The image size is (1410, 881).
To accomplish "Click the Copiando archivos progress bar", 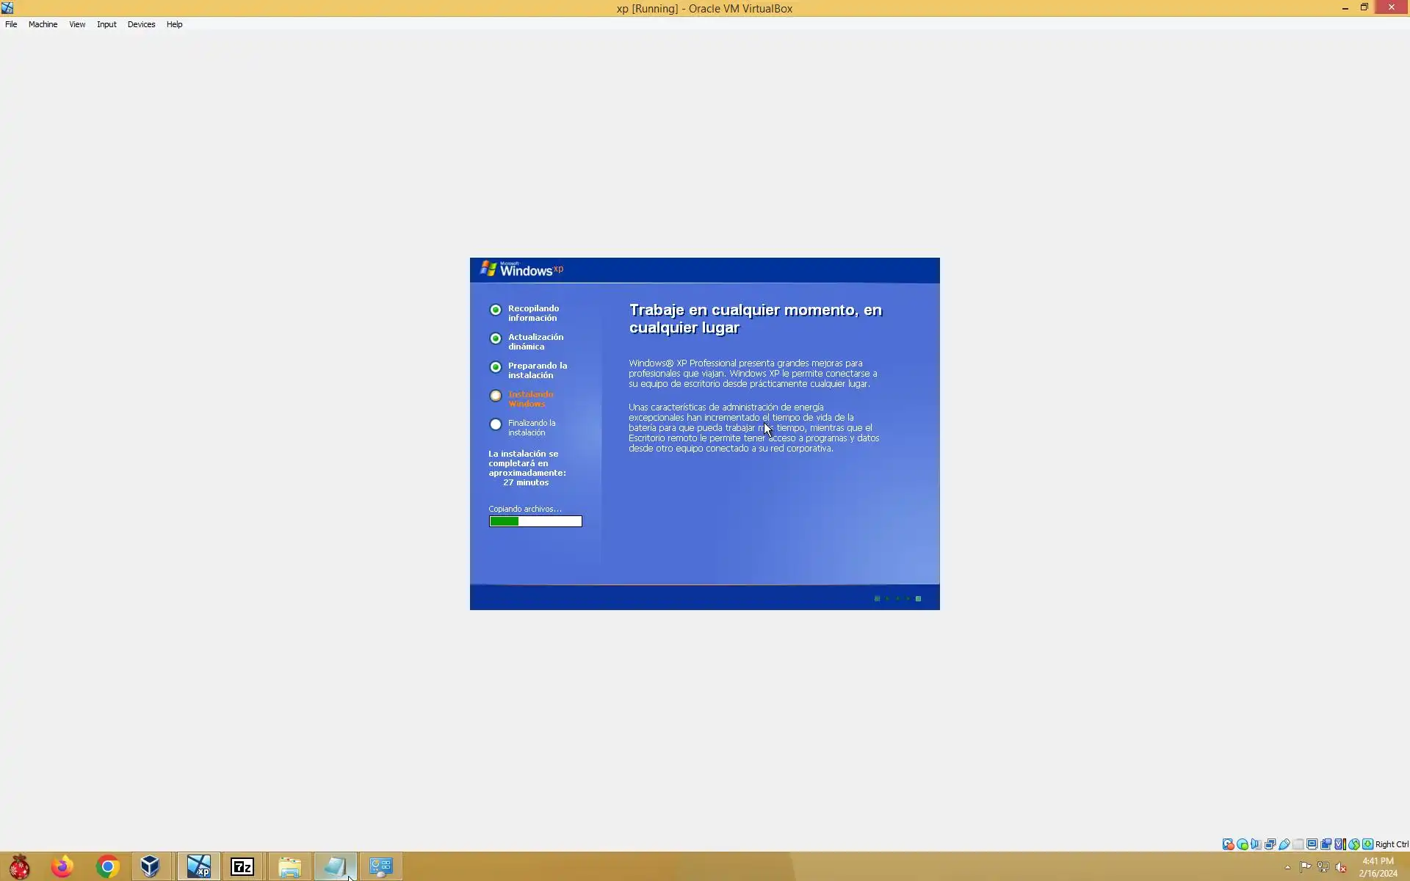I will click(535, 521).
